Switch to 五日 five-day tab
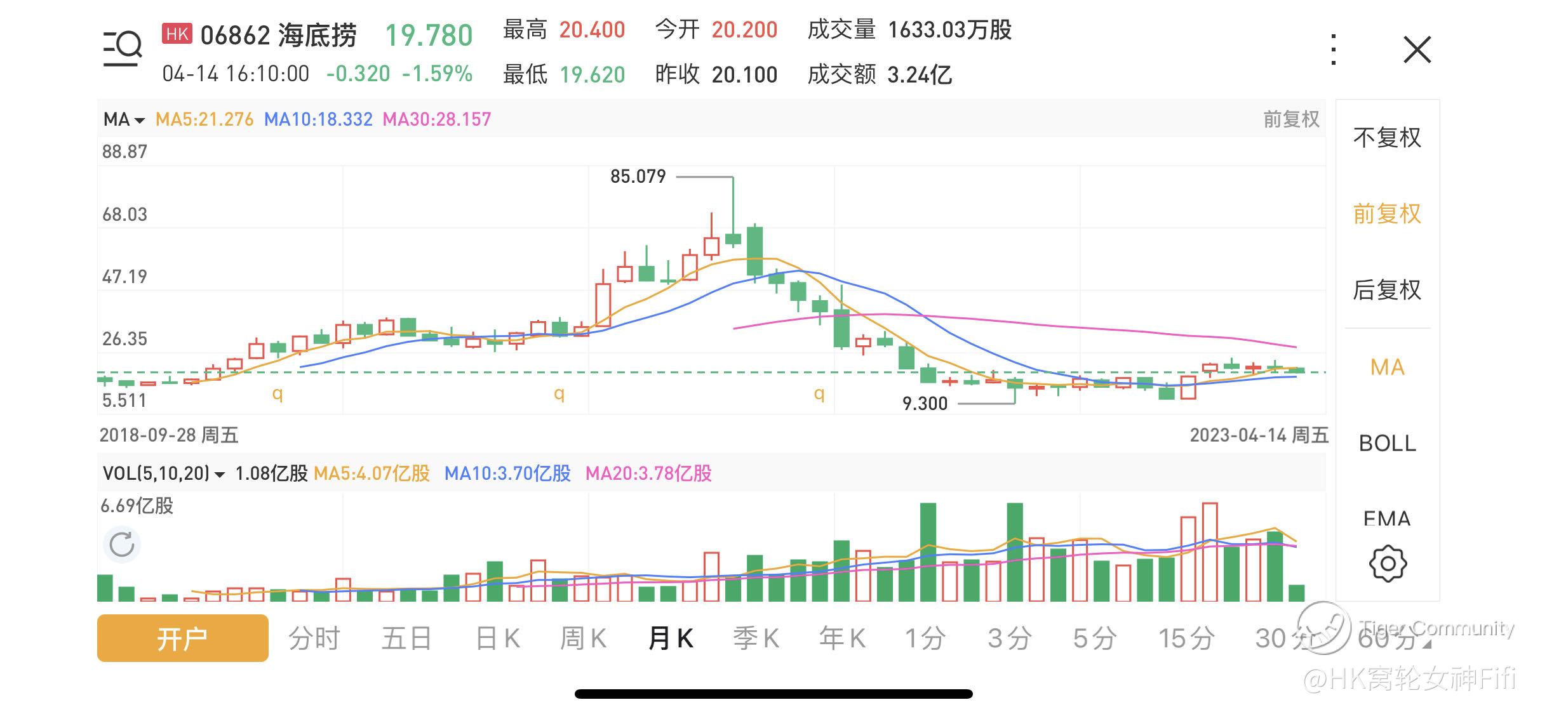Image resolution: width=1547 pixels, height=714 pixels. [x=406, y=638]
